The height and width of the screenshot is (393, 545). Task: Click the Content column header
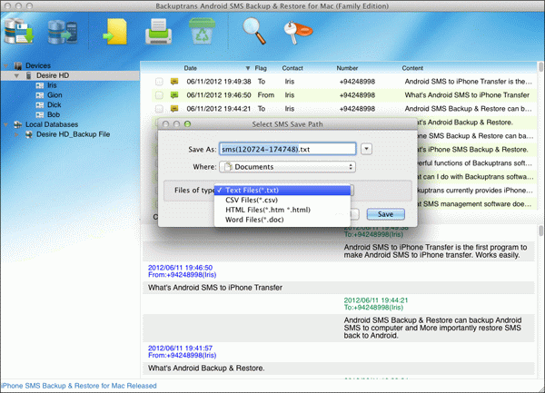pyautogui.click(x=412, y=68)
